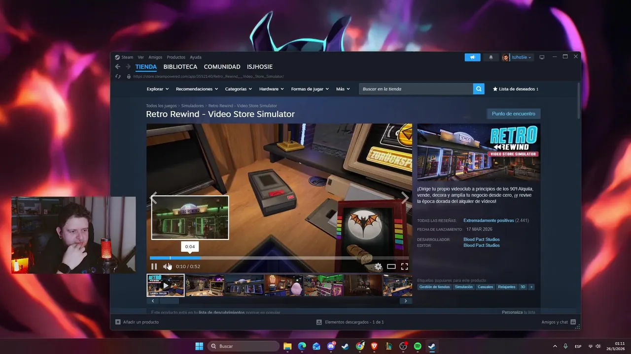Open the Productos menu
This screenshot has height=354, width=631.
coord(176,57)
